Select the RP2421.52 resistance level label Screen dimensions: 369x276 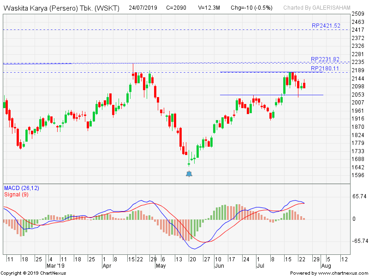pos(326,26)
